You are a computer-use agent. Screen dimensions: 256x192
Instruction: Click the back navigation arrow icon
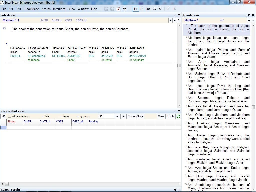pos(106,9)
